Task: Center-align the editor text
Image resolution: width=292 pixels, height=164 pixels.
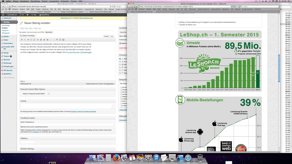Action: tap(44, 40)
